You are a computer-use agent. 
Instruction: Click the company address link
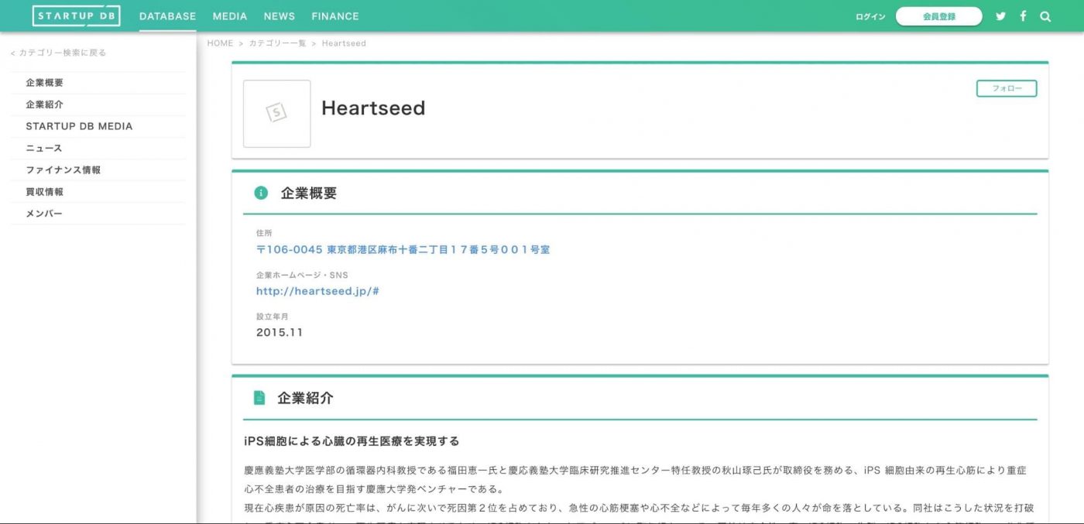403,249
